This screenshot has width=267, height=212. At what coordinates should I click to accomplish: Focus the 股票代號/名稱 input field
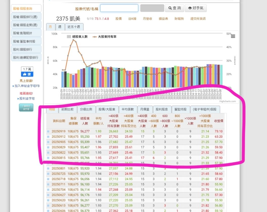[119, 8]
